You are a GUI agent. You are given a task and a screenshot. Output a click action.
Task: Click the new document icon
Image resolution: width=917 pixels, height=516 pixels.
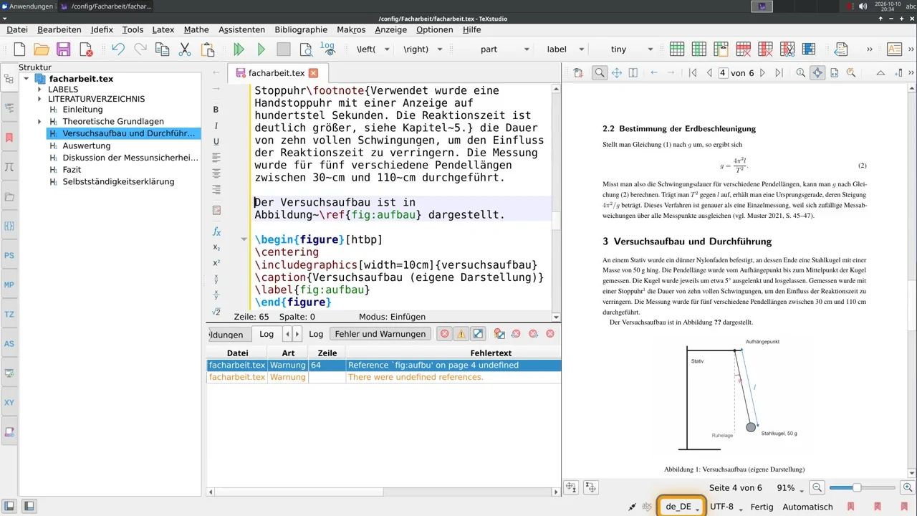tap(19, 49)
